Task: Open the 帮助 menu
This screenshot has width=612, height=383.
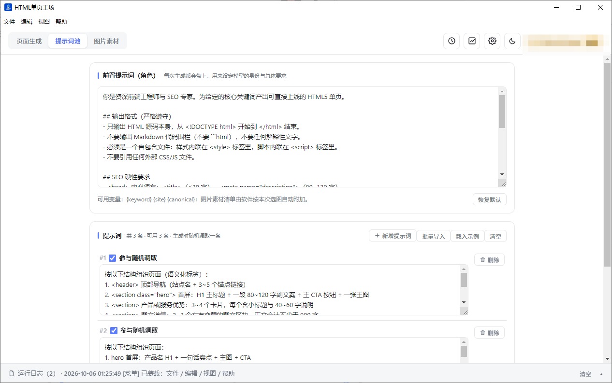Action: pos(61,22)
